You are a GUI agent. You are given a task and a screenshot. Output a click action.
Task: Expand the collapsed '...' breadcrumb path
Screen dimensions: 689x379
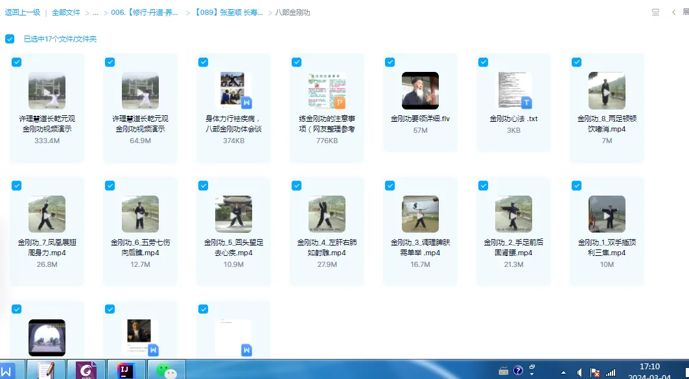(x=95, y=13)
